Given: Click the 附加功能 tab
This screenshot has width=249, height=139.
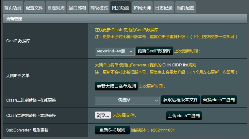Looking at the screenshot, I should pyautogui.click(x=121, y=7).
